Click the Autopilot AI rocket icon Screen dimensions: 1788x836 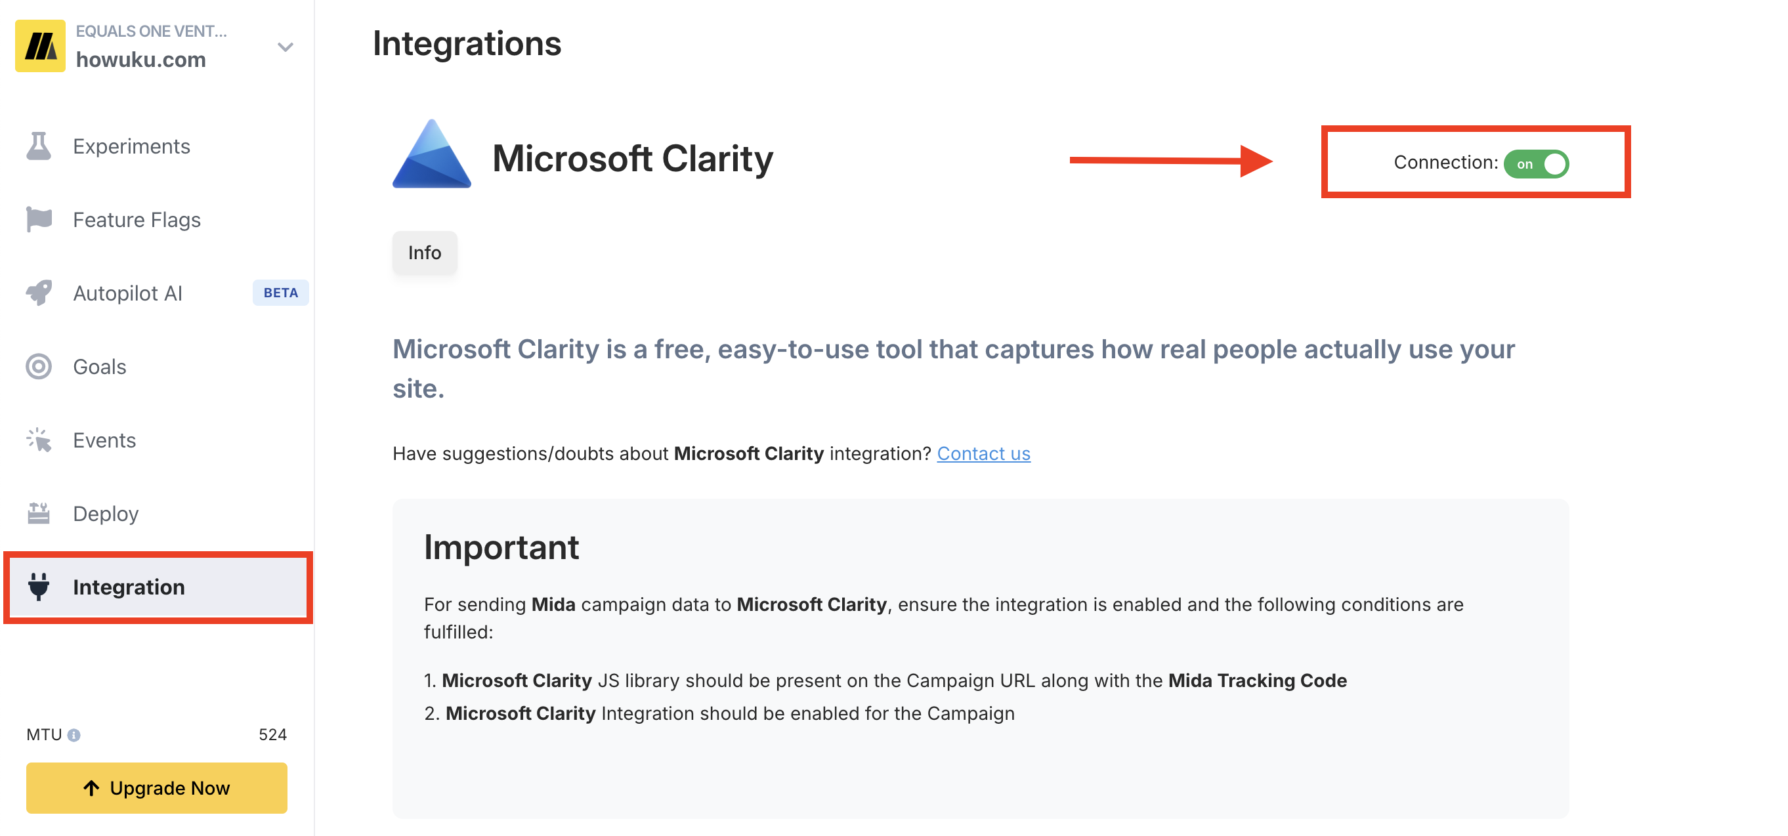tap(39, 293)
